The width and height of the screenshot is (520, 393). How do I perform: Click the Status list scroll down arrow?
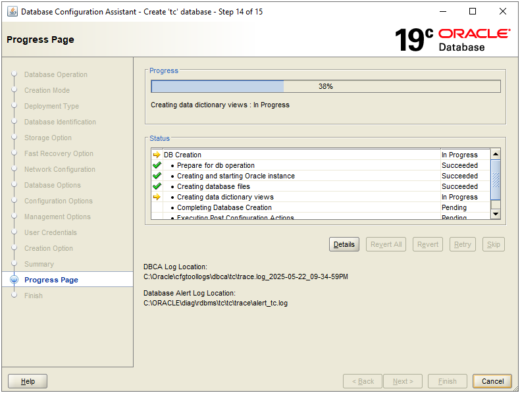(x=496, y=213)
